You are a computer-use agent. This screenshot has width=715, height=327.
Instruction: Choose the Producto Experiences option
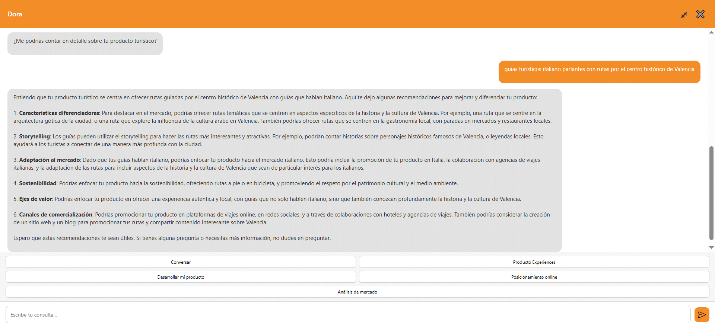[x=534, y=262]
